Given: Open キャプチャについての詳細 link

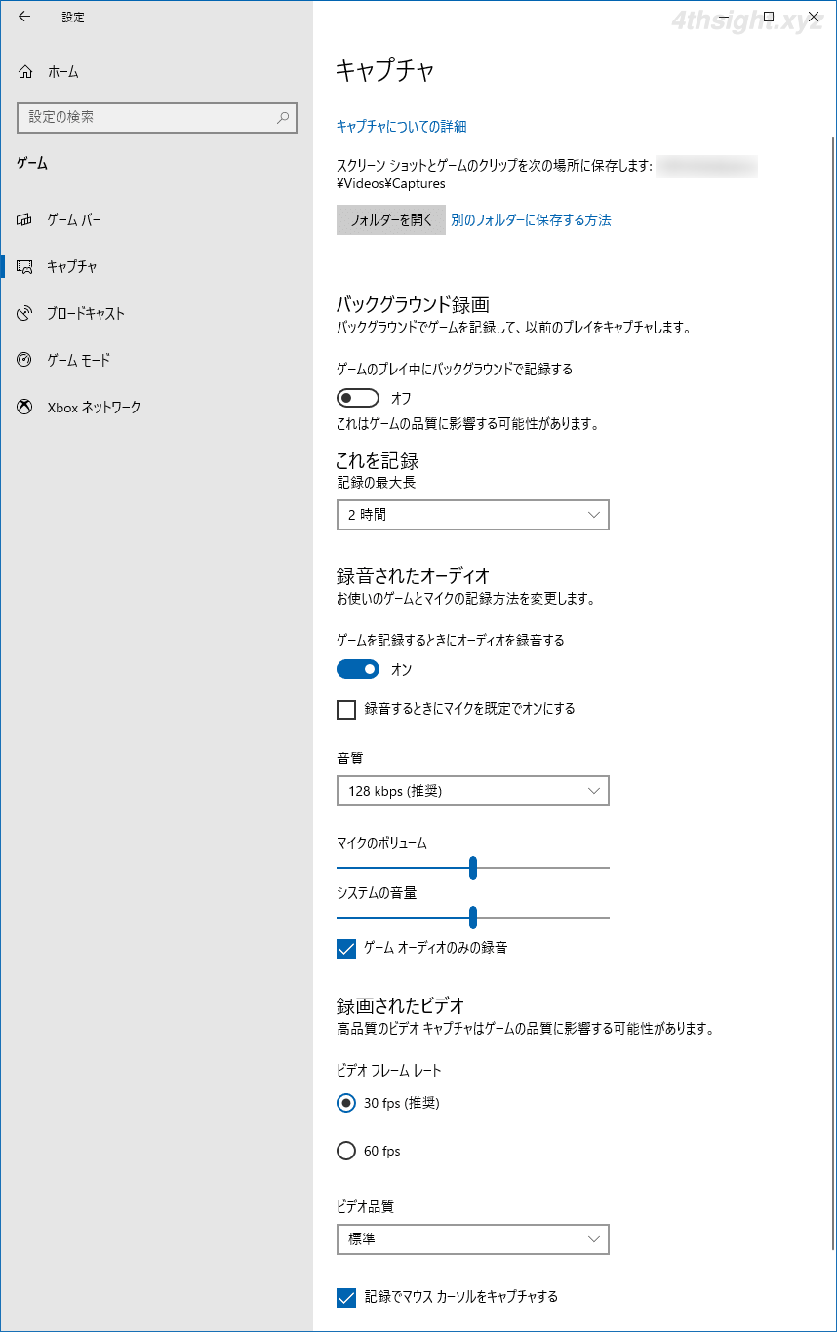Looking at the screenshot, I should click(401, 127).
